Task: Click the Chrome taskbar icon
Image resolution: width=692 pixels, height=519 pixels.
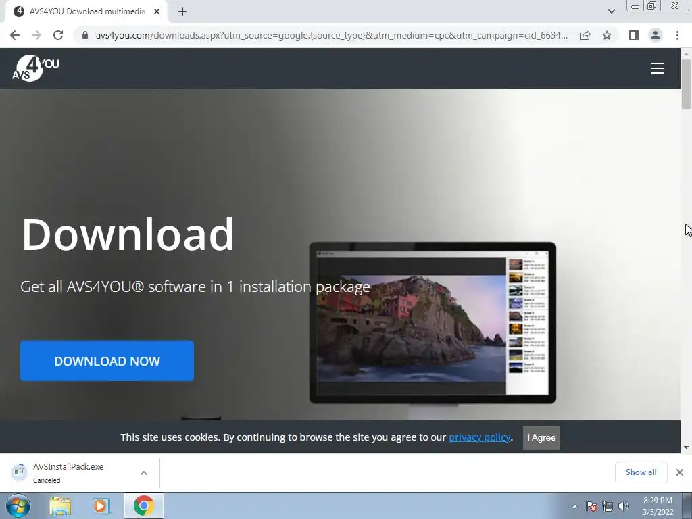Action: (x=144, y=505)
